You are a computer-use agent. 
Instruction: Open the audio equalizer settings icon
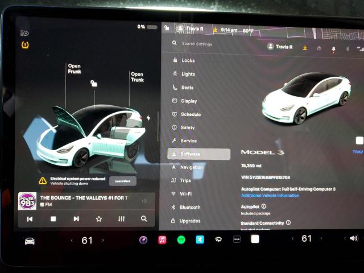[121, 218]
